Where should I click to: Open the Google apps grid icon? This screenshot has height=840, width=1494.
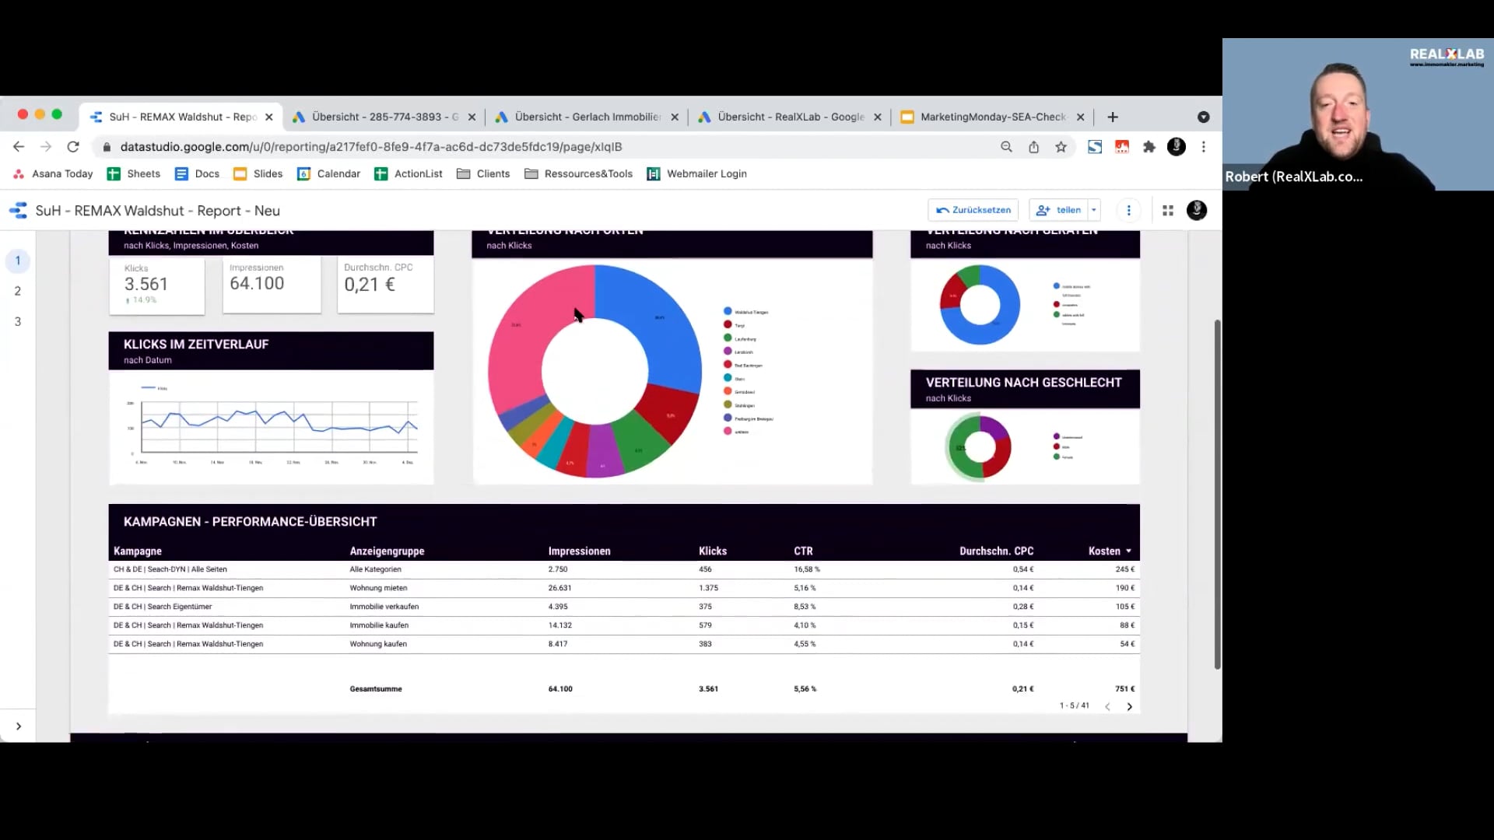pyautogui.click(x=1168, y=210)
